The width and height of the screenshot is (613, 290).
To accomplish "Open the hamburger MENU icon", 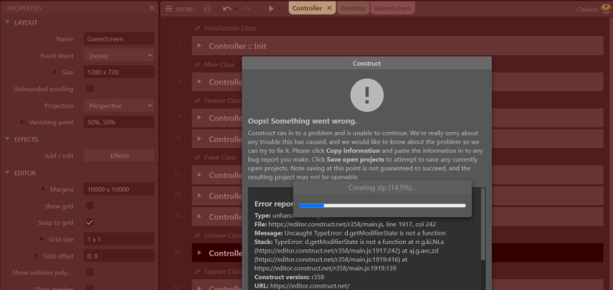I will 169,8.
